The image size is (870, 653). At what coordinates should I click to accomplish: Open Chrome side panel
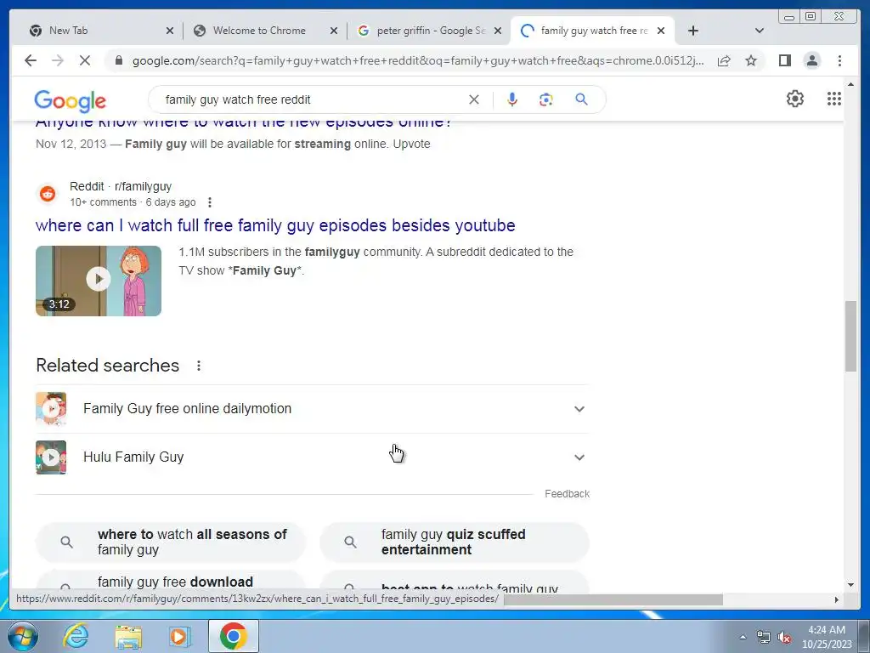point(784,60)
